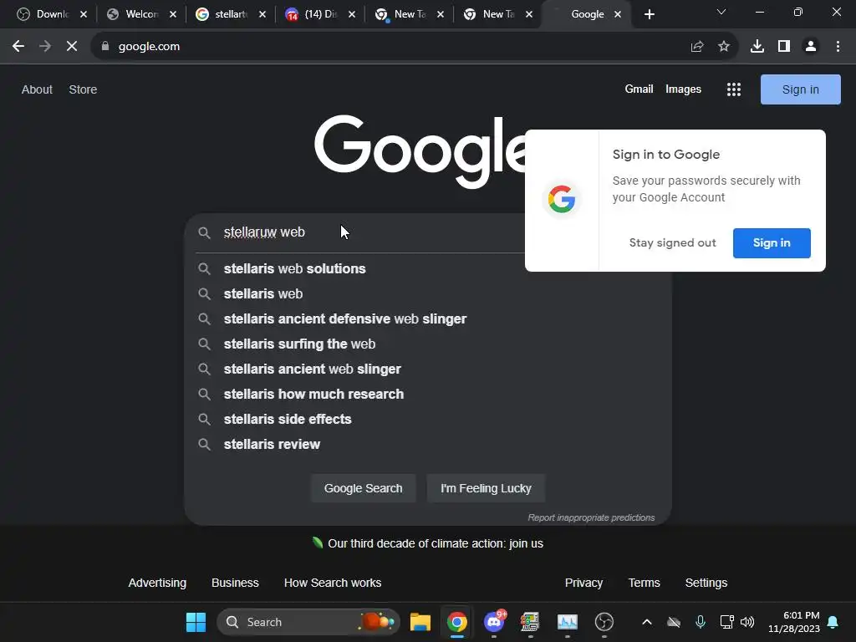Go back using the browser back arrow
The height and width of the screenshot is (642, 856).
coord(18,47)
